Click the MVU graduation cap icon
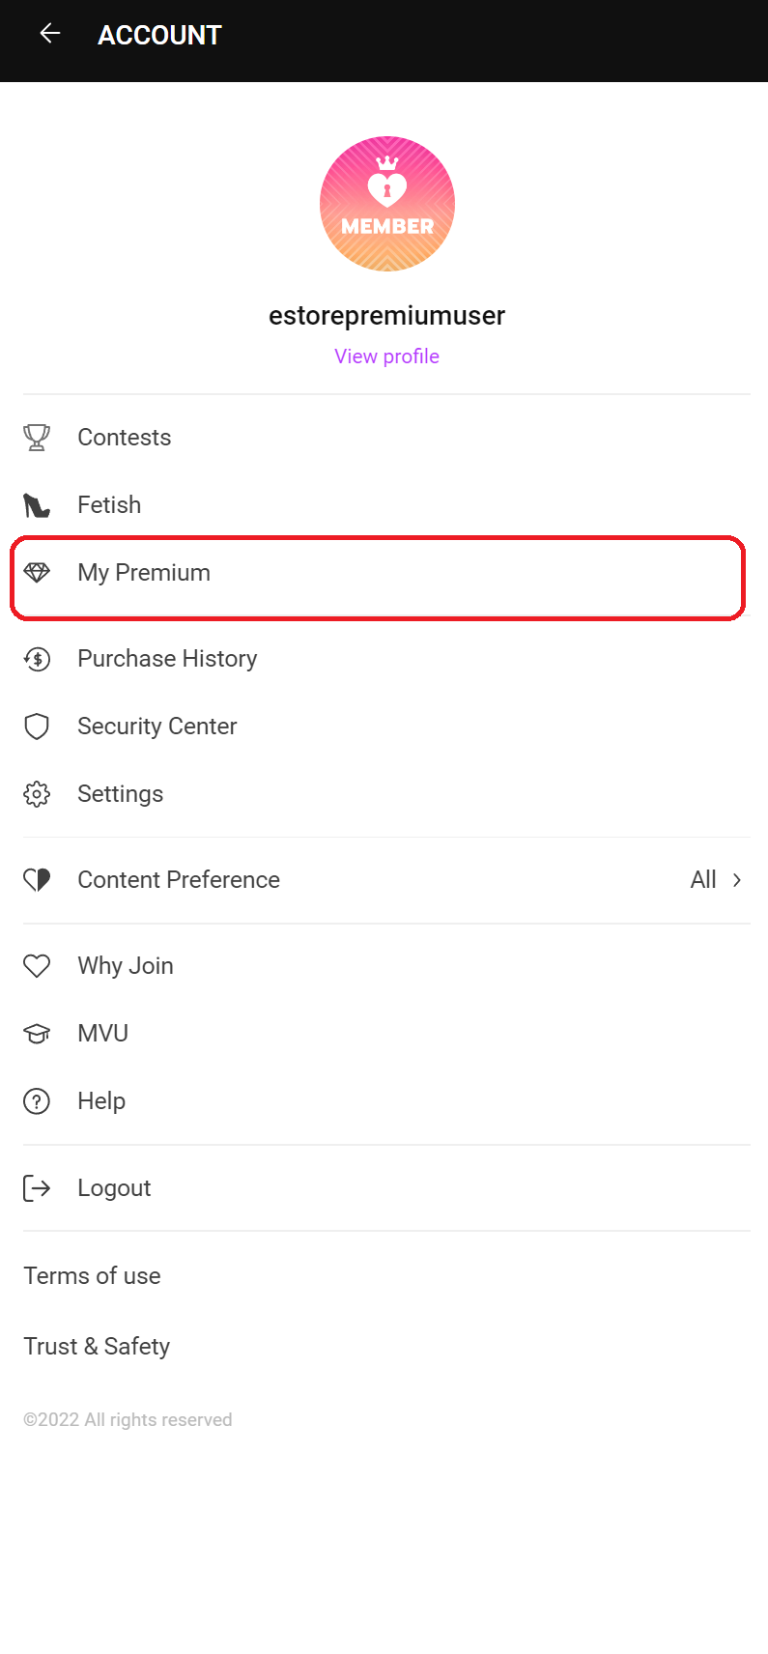This screenshot has width=768, height=1654. [37, 1034]
